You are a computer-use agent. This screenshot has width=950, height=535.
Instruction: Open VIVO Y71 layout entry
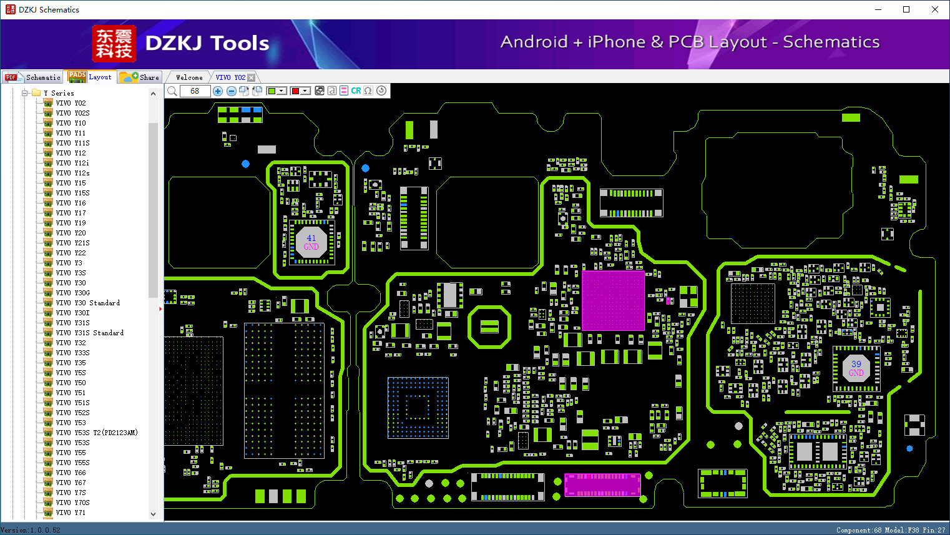pos(71,513)
